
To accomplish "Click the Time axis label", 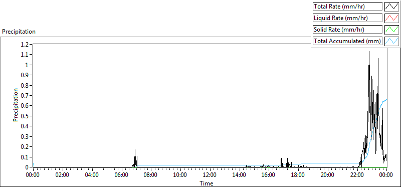I will pos(206,183).
